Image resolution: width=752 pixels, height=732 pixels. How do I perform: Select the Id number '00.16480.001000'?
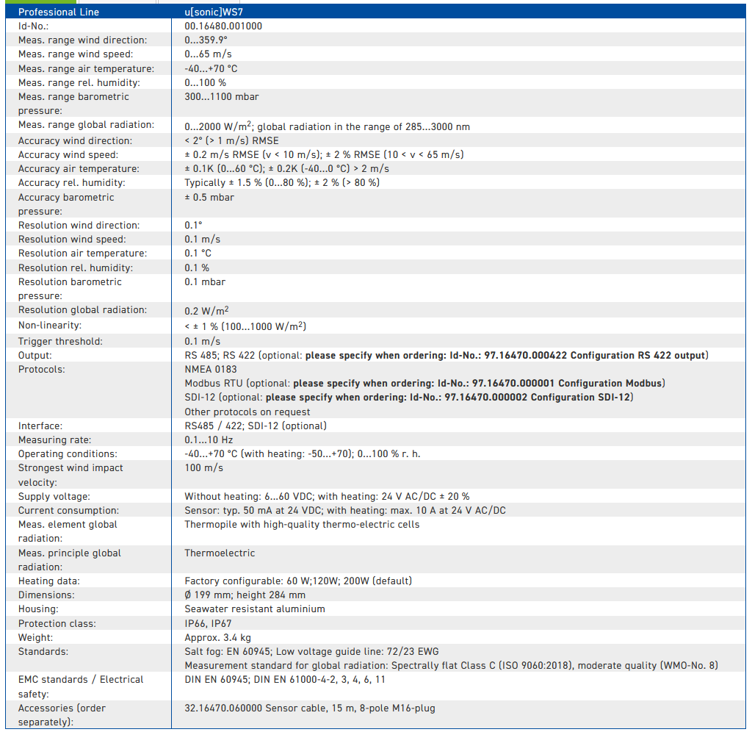tap(223, 26)
